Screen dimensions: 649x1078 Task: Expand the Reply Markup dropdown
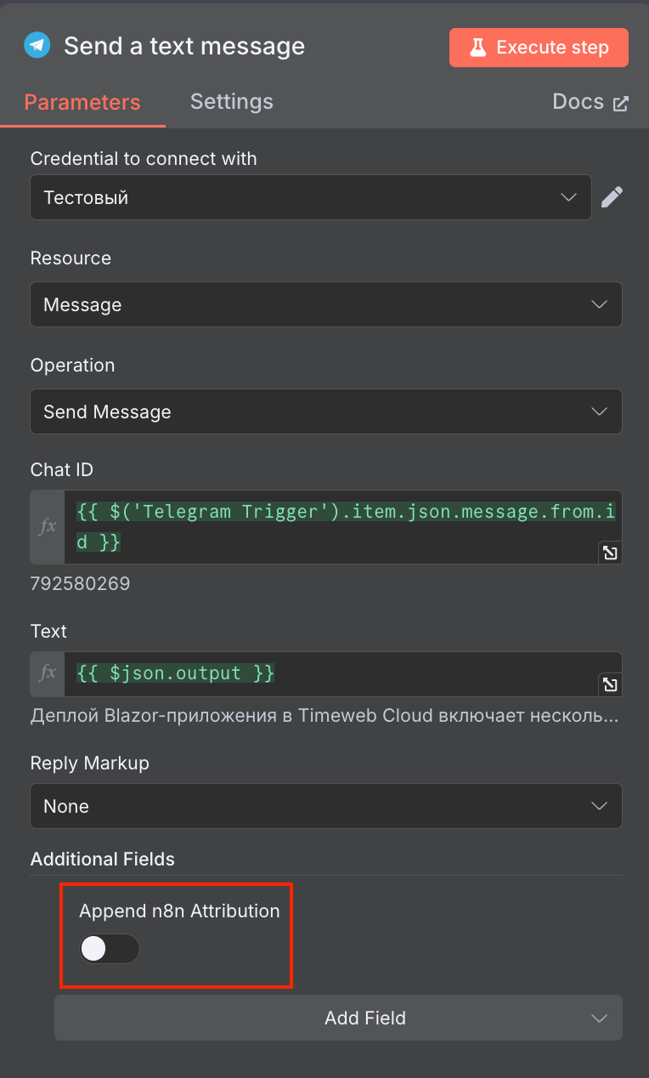tap(325, 806)
